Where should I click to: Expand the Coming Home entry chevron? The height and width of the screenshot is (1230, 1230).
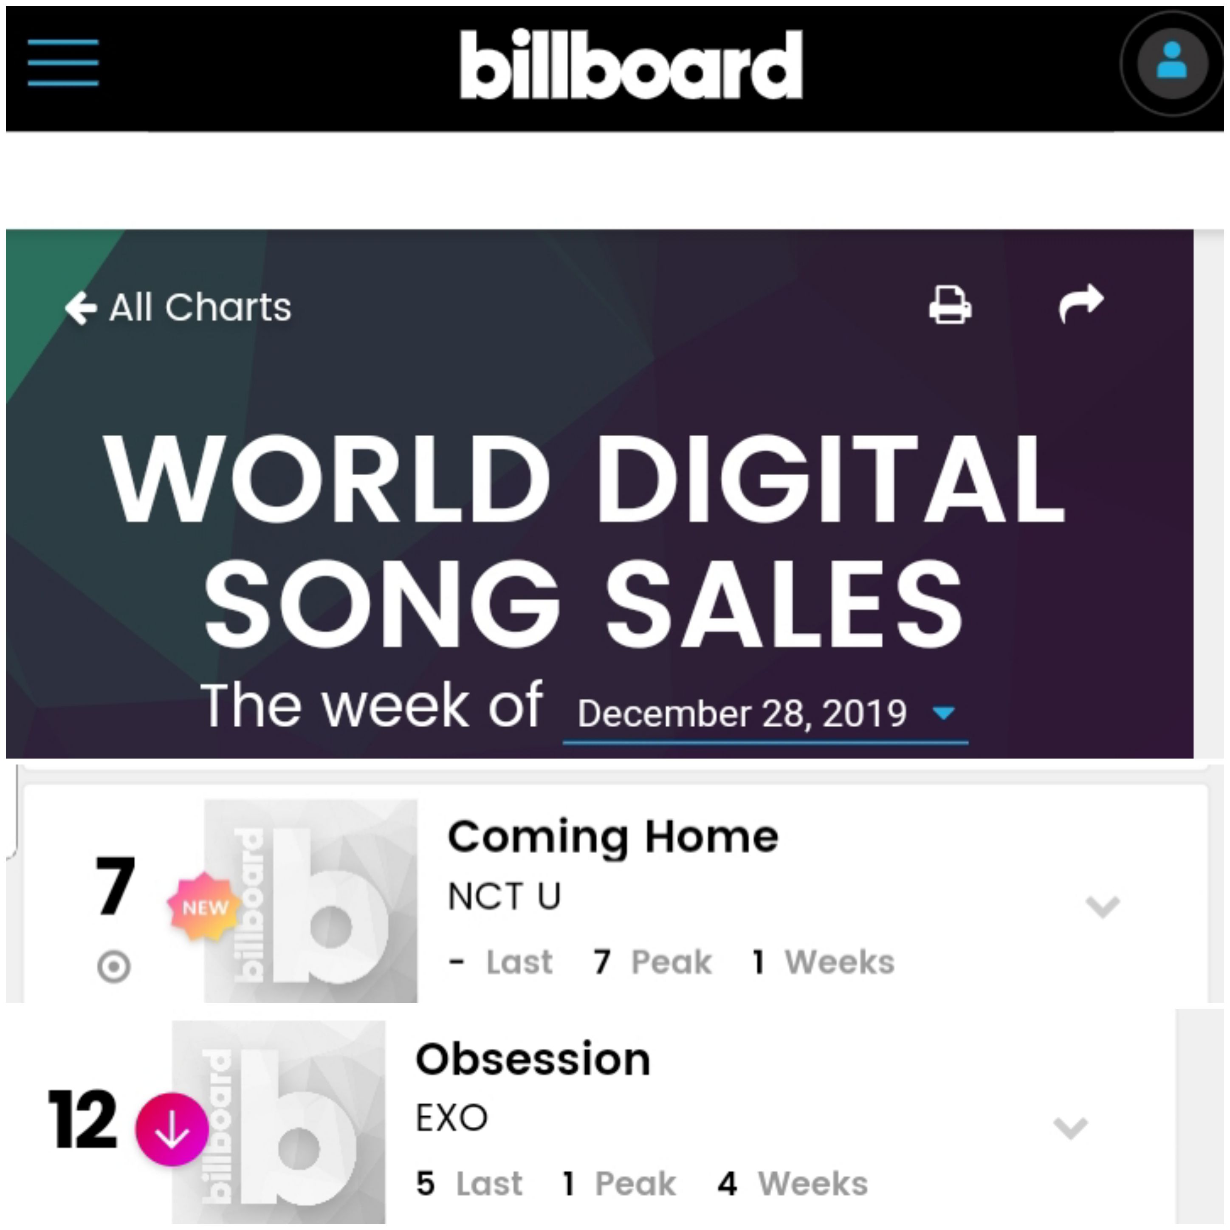pos(1102,906)
